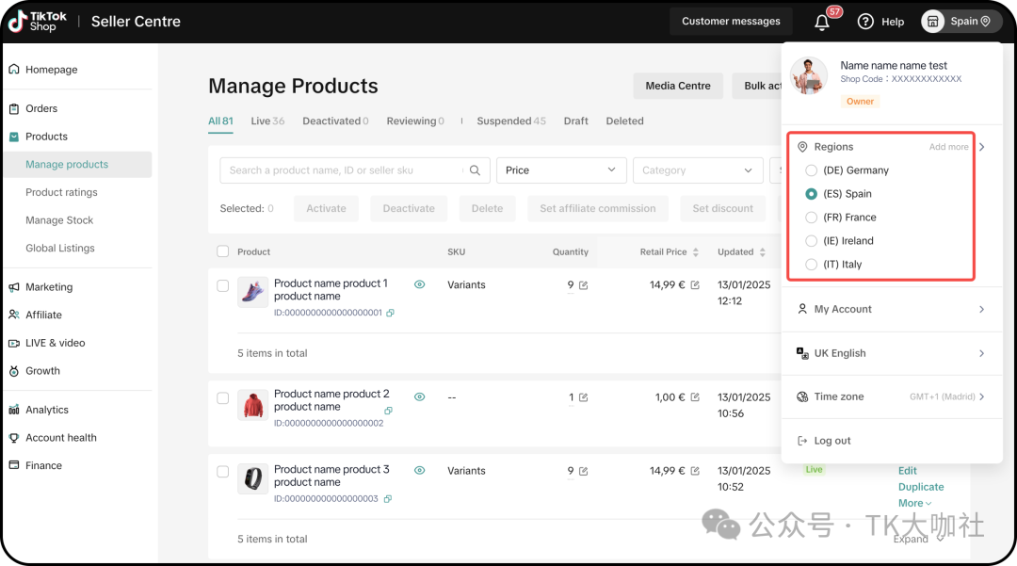Open the Media Centre
This screenshot has height=566, width=1017.
pyautogui.click(x=678, y=86)
